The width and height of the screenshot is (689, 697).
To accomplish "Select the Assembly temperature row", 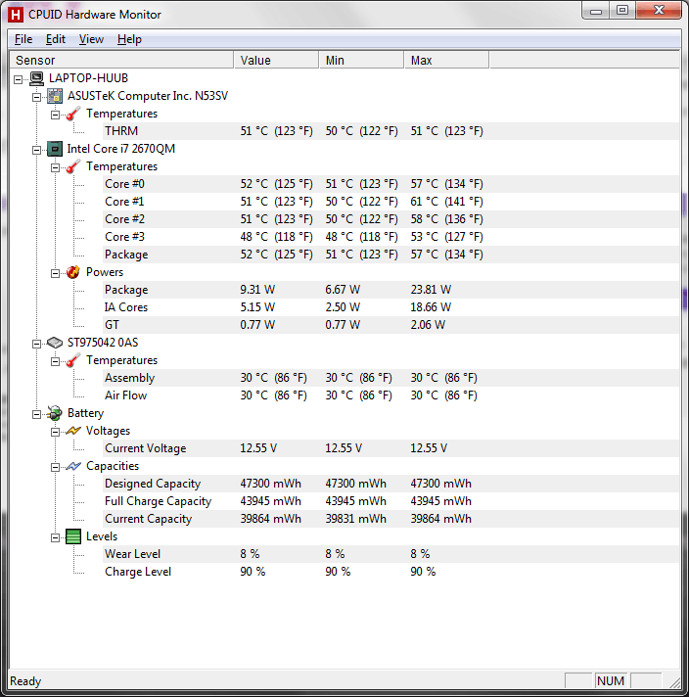I will click(390, 378).
